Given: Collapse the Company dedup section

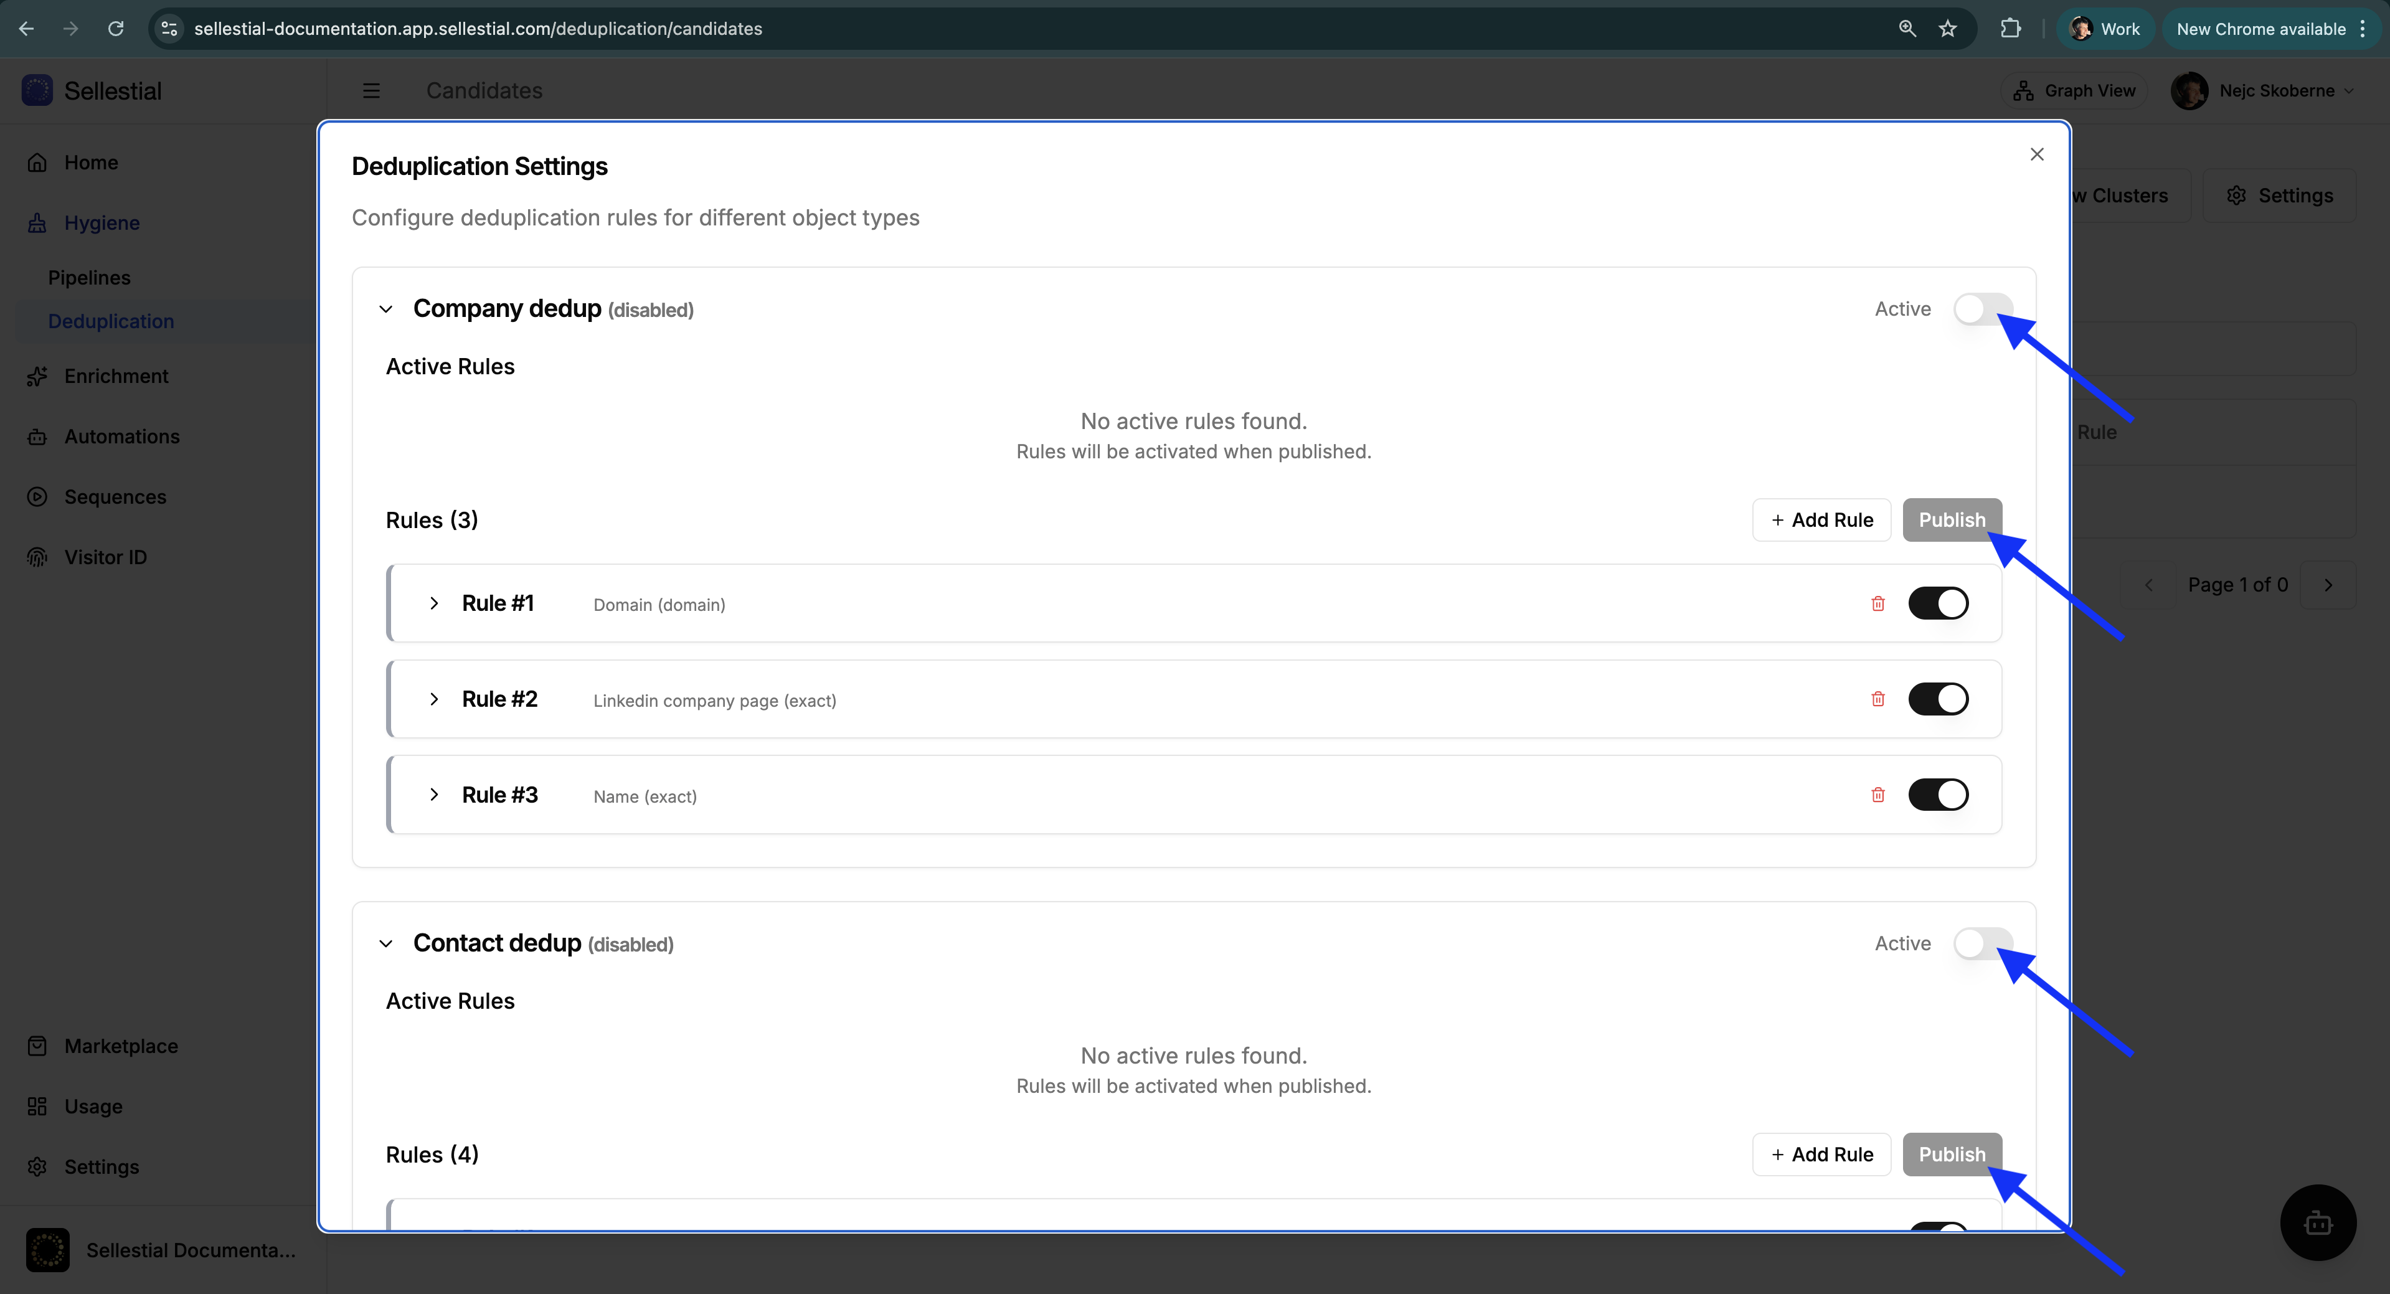Looking at the screenshot, I should pyautogui.click(x=387, y=309).
